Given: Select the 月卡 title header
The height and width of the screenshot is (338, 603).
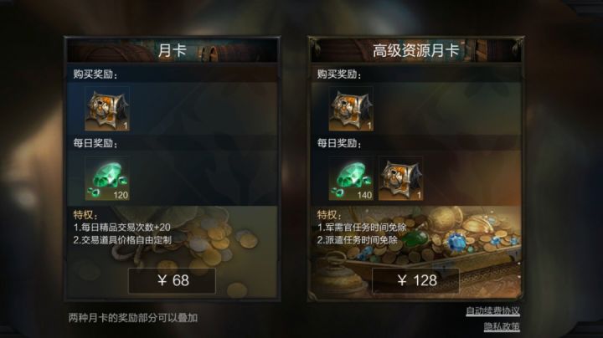Looking at the screenshot, I should point(172,50).
